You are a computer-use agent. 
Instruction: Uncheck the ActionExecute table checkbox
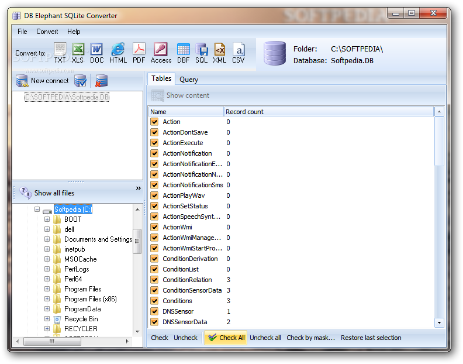coord(154,143)
